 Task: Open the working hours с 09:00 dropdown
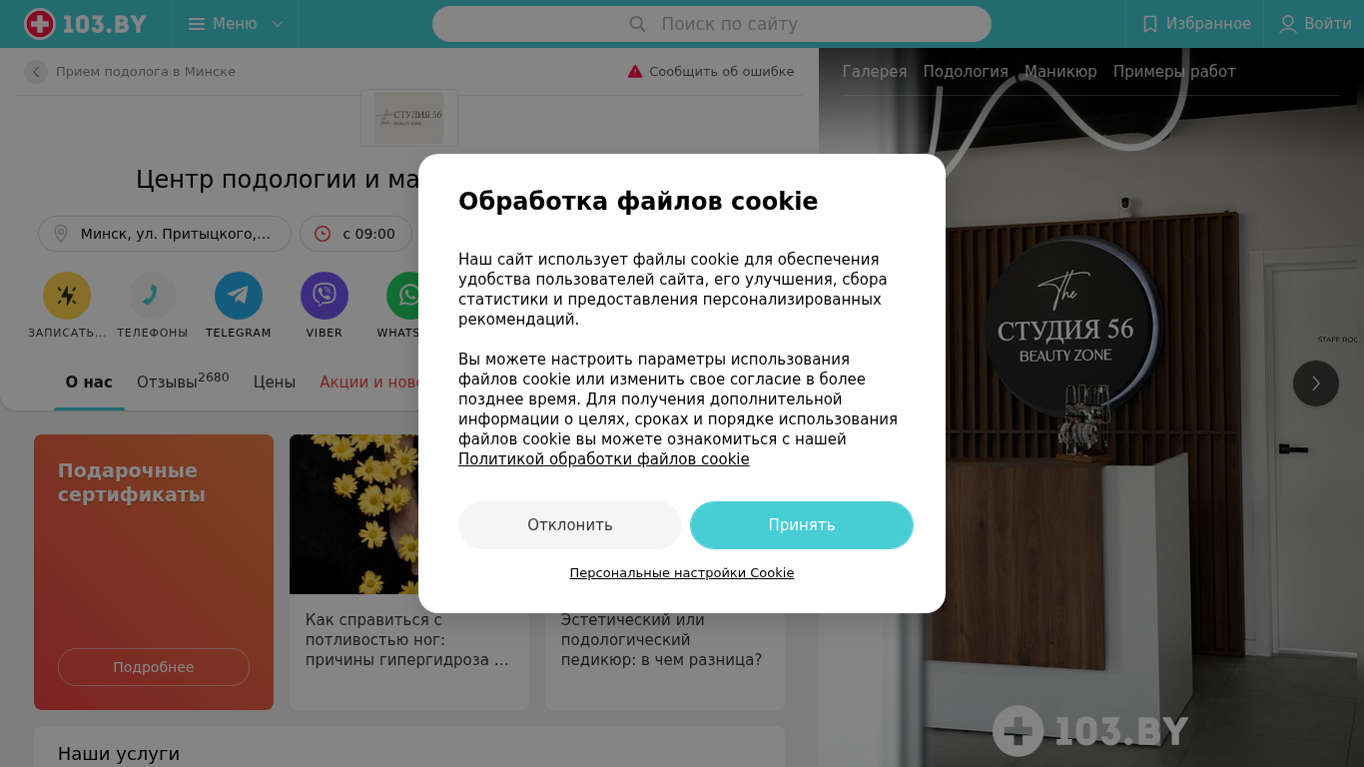(x=355, y=234)
